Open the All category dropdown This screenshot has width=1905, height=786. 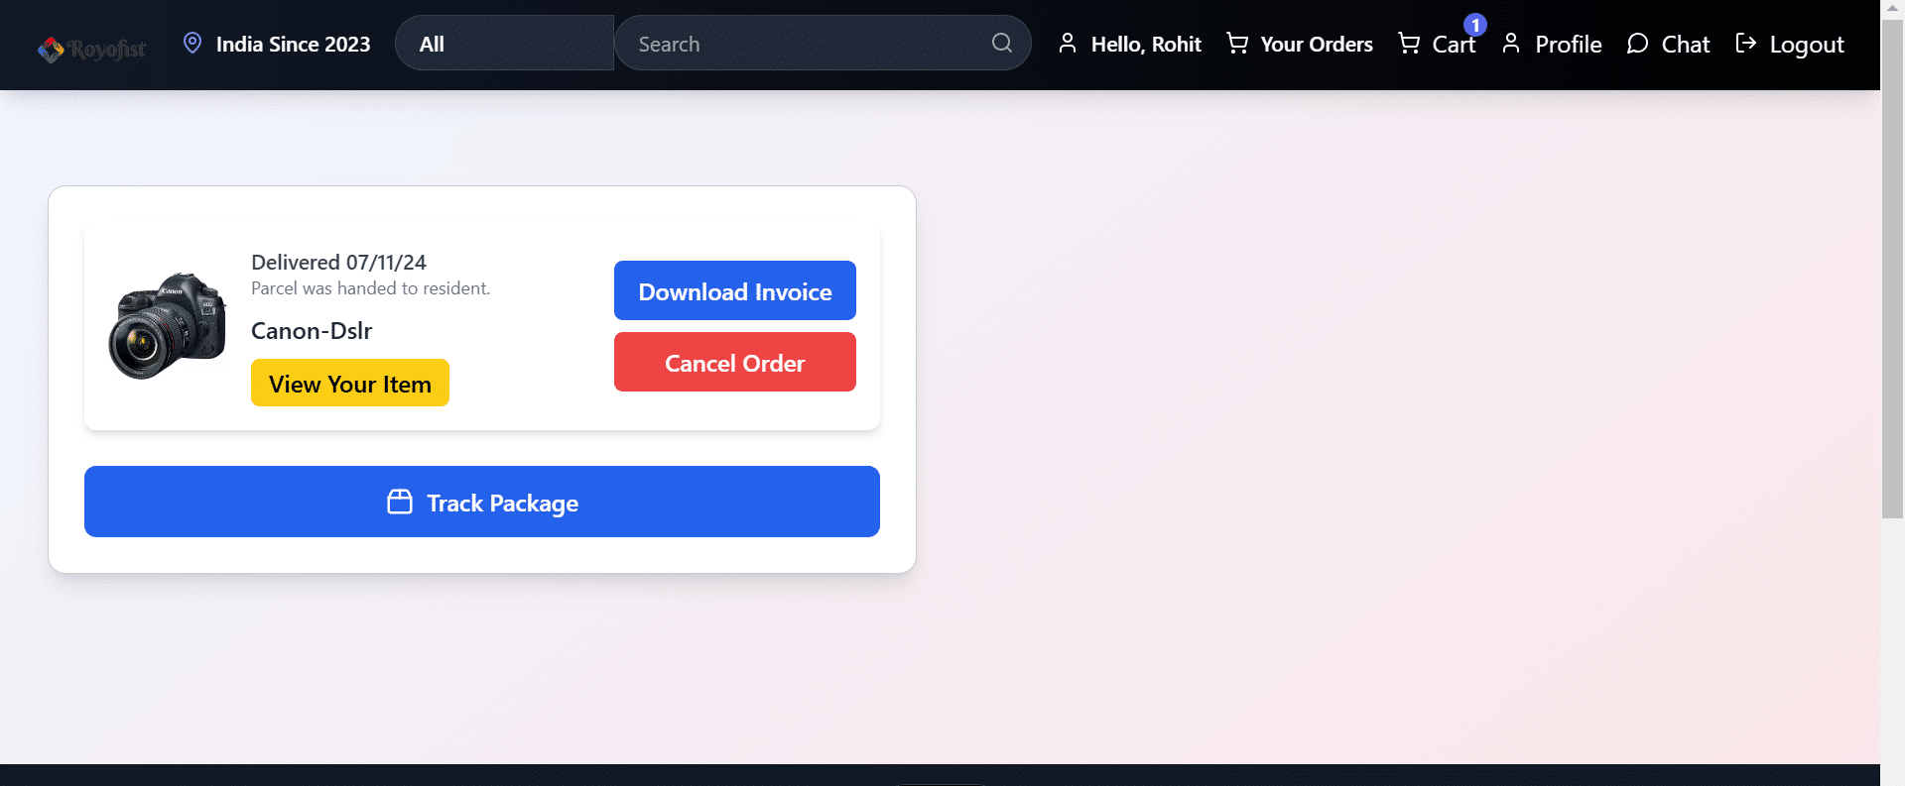coord(504,44)
